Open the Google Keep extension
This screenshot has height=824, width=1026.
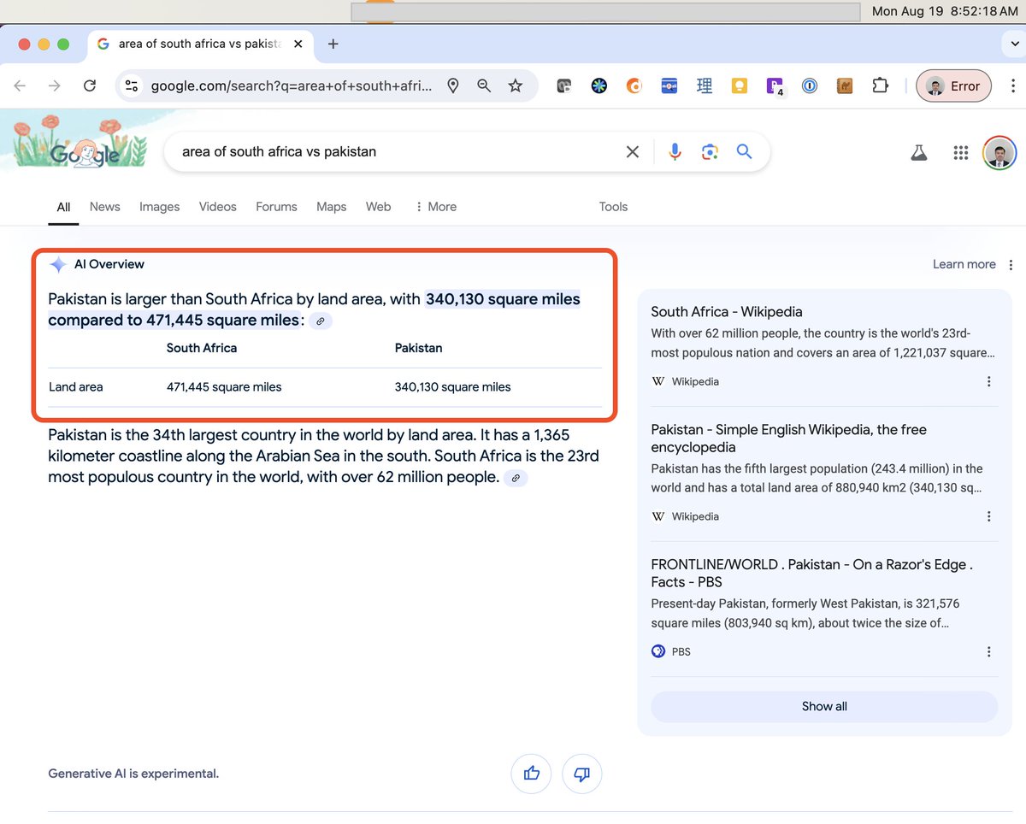pyautogui.click(x=740, y=85)
